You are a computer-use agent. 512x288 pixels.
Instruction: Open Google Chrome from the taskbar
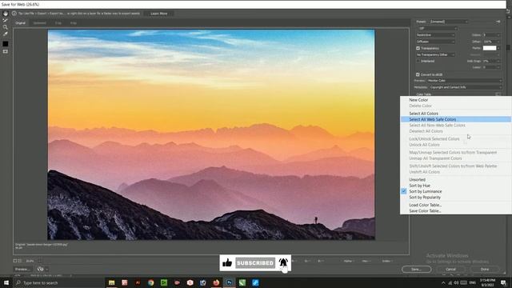(x=150, y=282)
